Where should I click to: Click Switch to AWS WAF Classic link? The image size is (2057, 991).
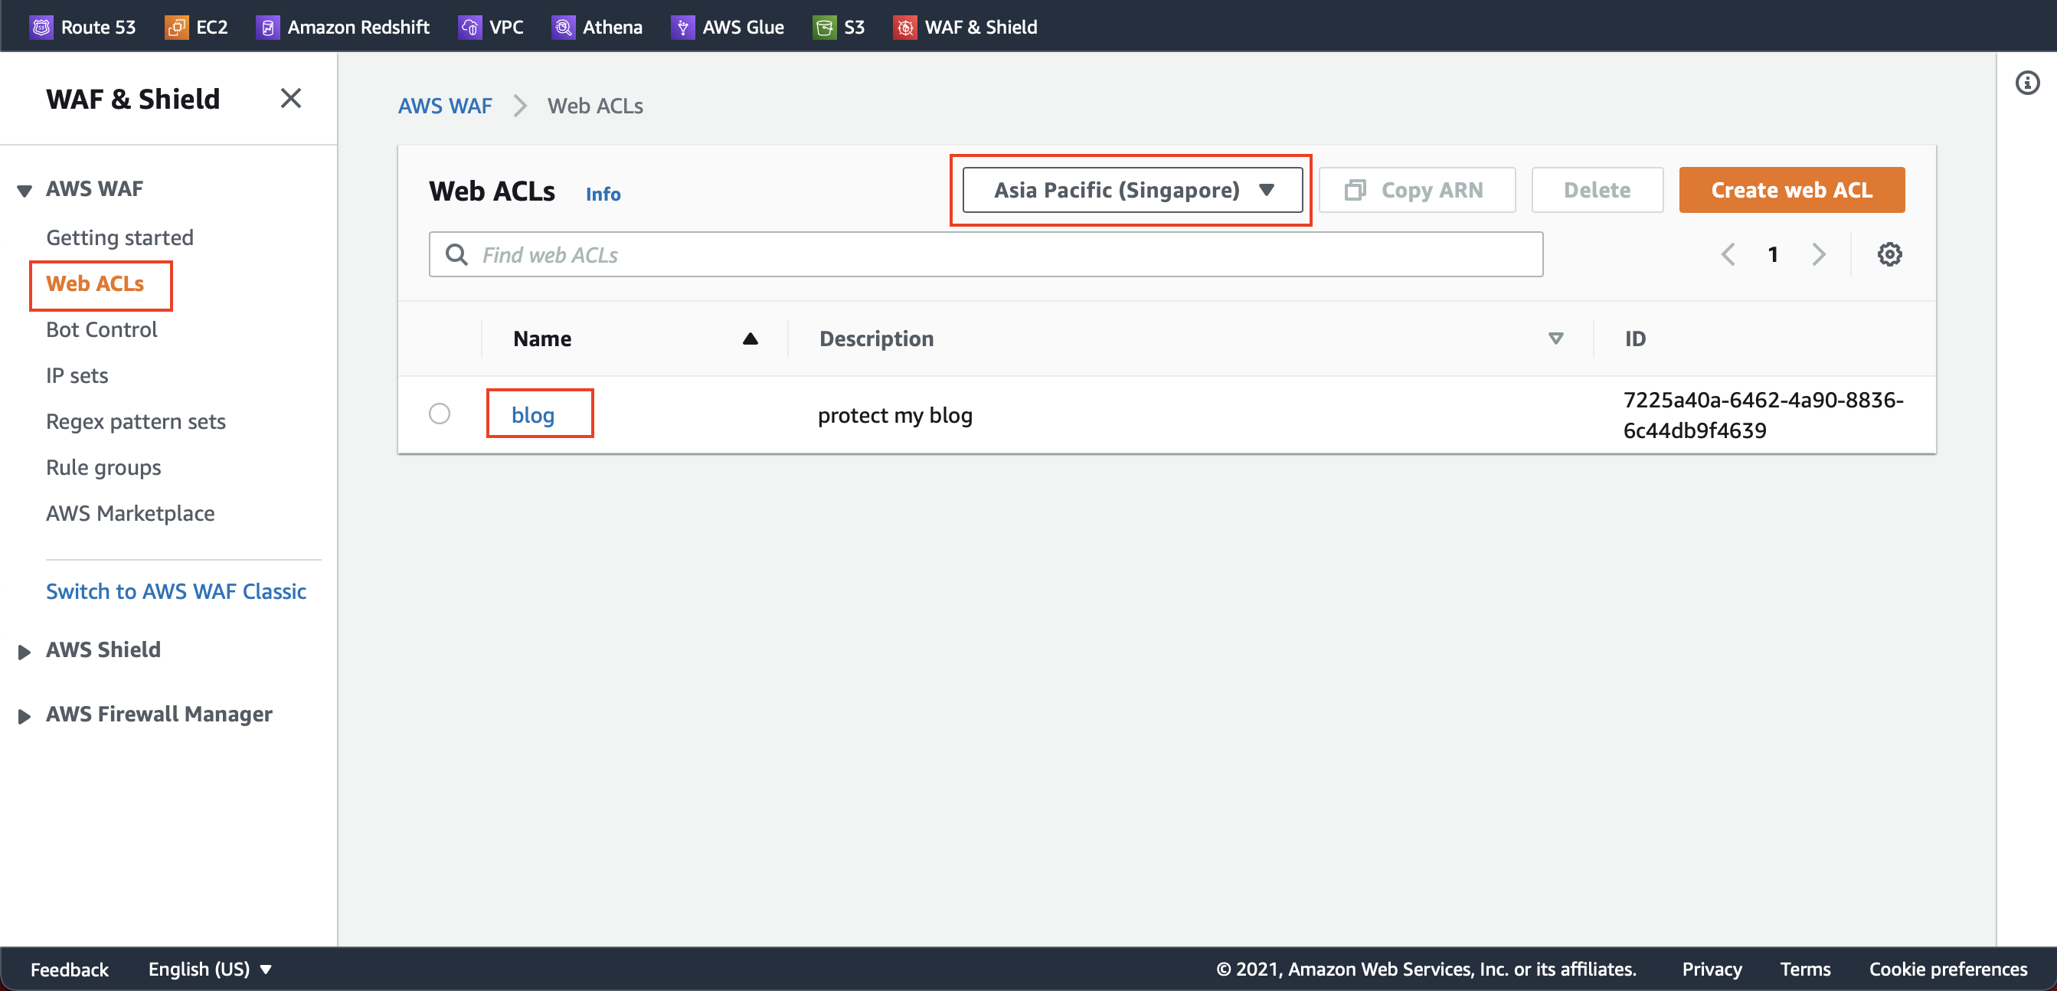tap(175, 591)
